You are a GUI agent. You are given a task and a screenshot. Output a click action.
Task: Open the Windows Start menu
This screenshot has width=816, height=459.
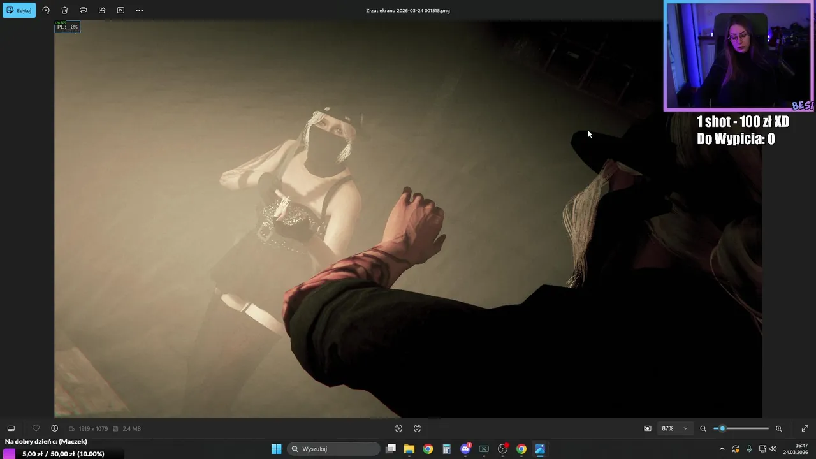point(276,449)
